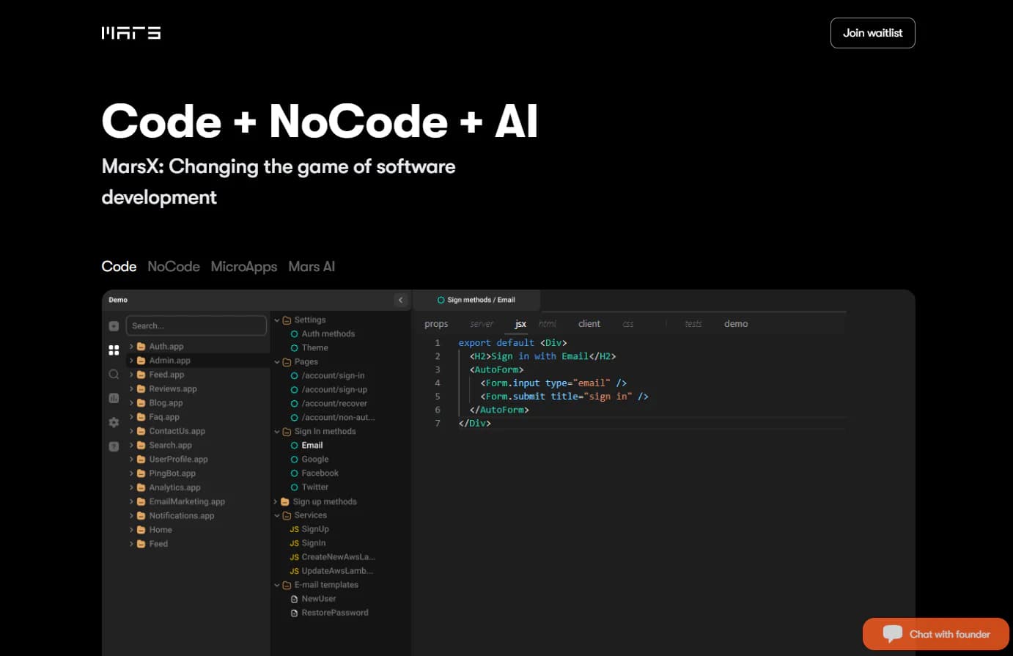The height and width of the screenshot is (656, 1013).
Task: Switch to the NoCode showcase tab
Action: tap(174, 267)
